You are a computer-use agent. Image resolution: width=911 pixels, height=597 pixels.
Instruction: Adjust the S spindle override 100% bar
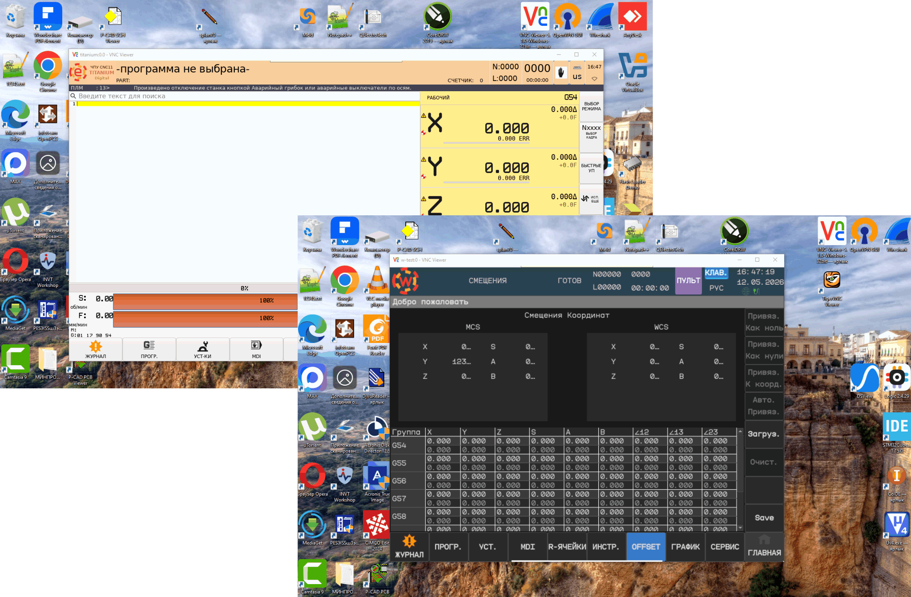(x=205, y=301)
